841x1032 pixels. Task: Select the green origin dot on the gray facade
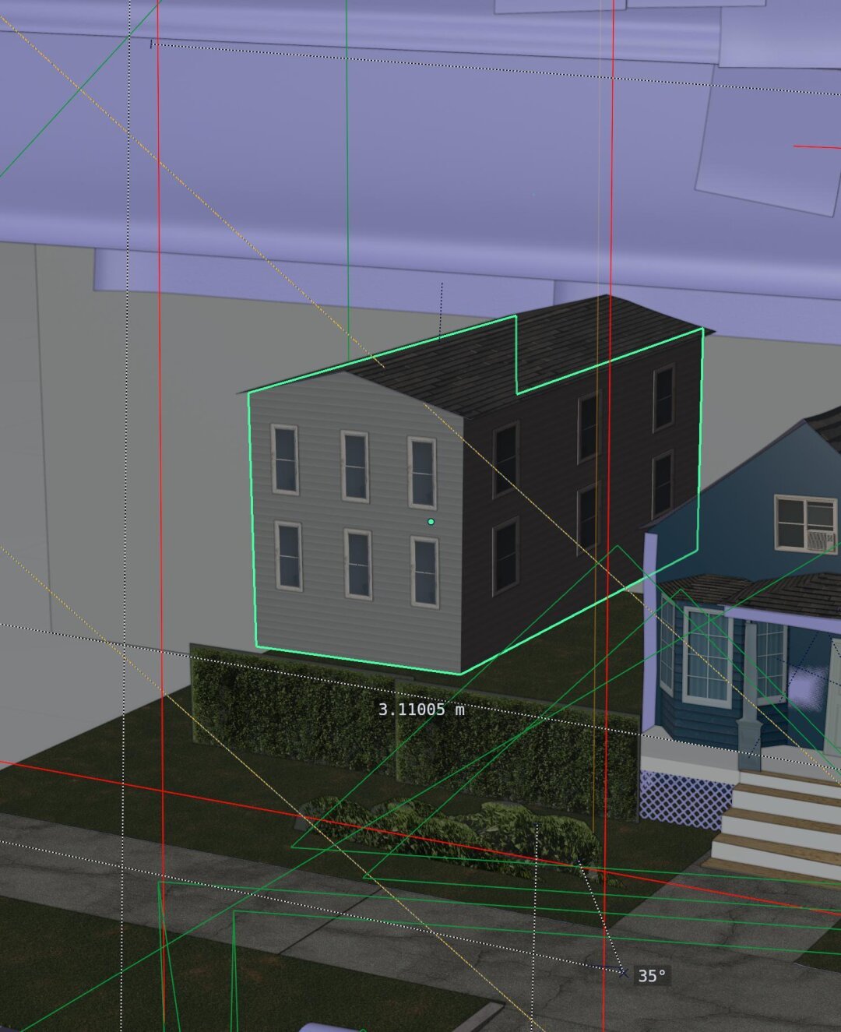[x=431, y=522]
